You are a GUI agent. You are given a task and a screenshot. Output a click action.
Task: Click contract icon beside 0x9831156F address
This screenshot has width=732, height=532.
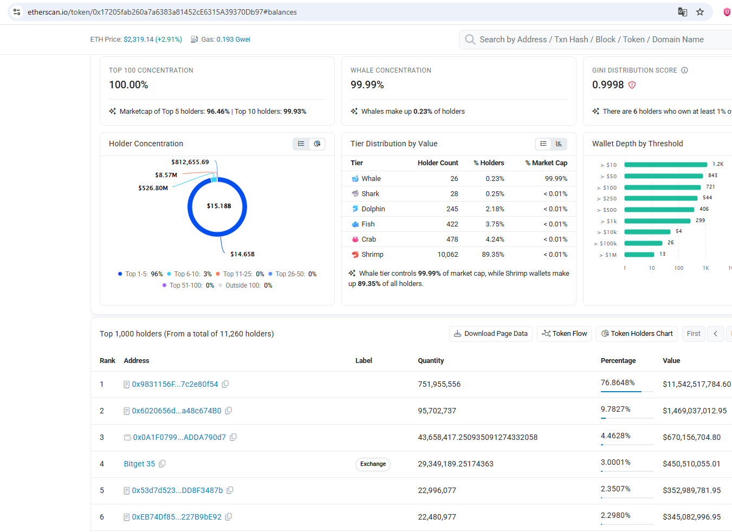[127, 385]
